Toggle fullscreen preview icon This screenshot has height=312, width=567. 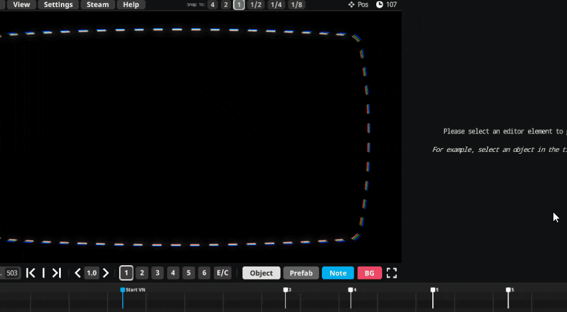[392, 273]
